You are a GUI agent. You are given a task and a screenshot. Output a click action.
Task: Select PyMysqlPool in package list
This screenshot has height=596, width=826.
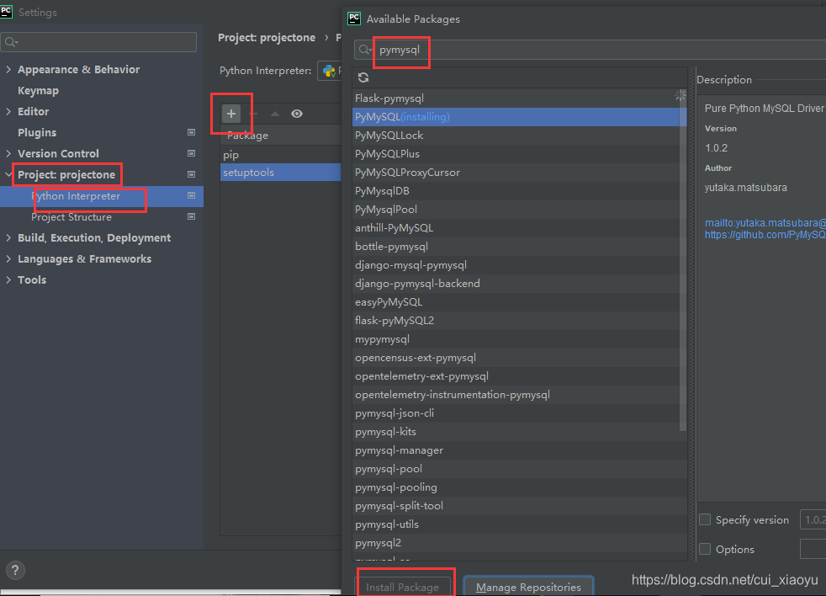pyautogui.click(x=520, y=210)
